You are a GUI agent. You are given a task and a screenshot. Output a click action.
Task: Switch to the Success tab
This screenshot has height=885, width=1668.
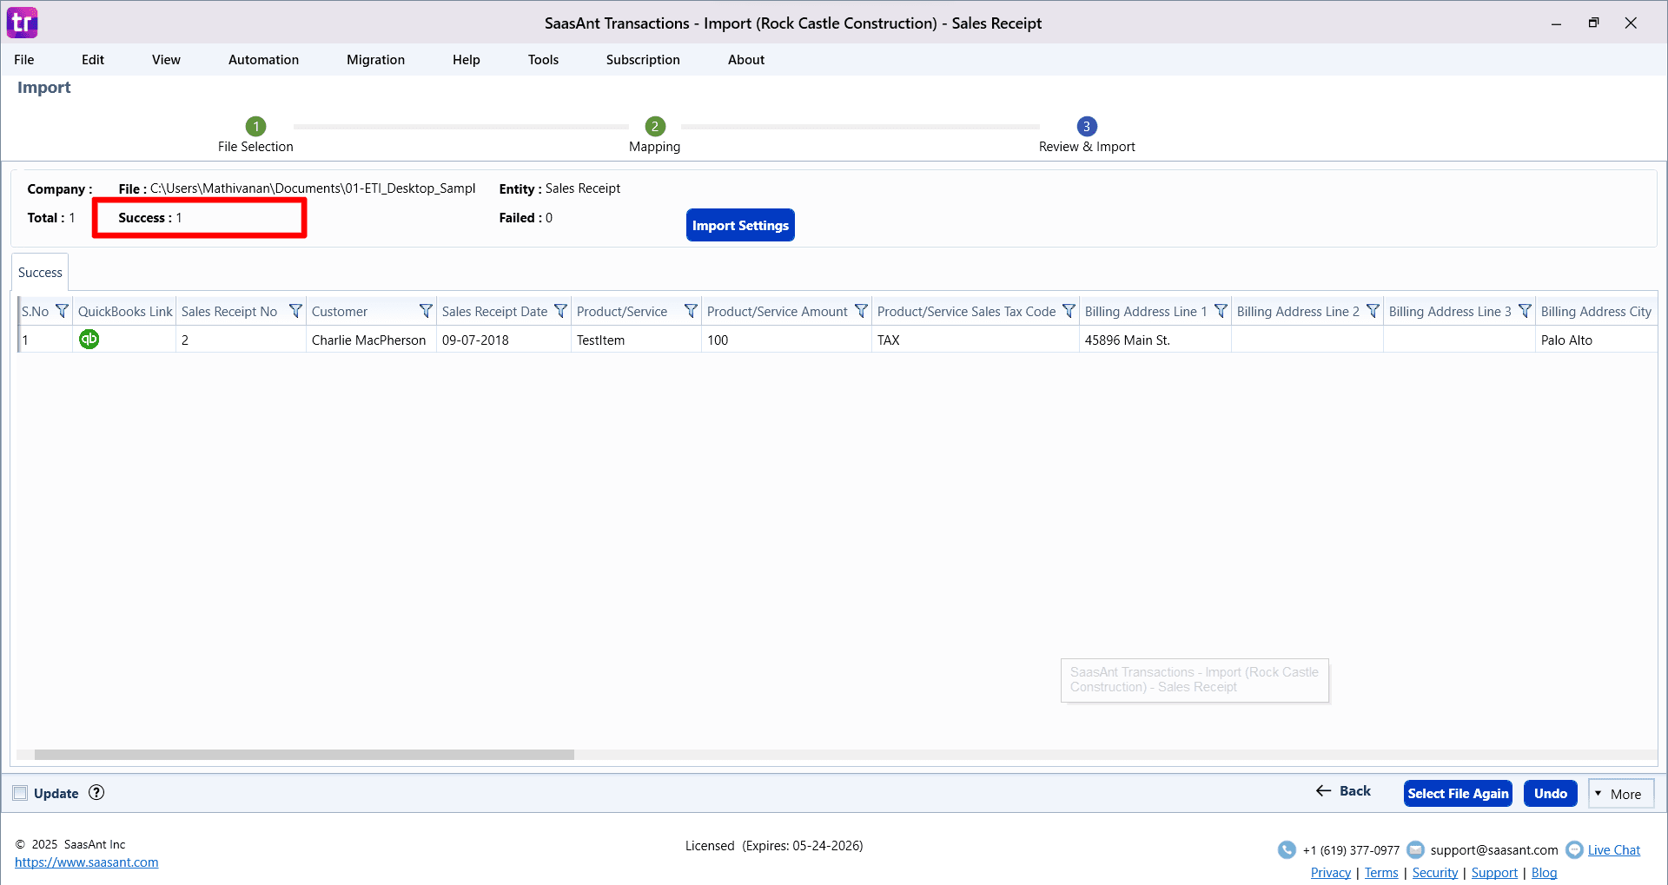point(40,273)
